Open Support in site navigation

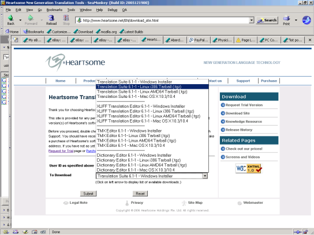(x=243, y=81)
